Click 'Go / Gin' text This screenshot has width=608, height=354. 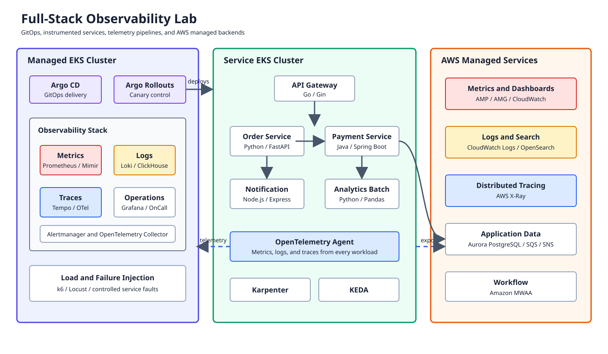point(315,94)
